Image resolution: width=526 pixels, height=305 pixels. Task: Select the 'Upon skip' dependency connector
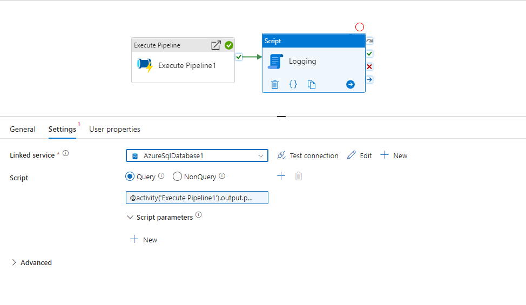tap(369, 40)
